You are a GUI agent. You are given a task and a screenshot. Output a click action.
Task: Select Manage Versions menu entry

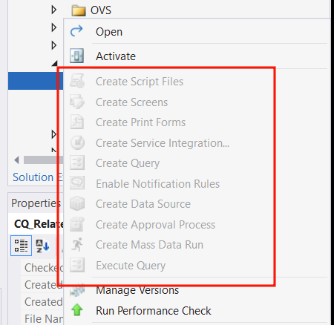coord(137,290)
